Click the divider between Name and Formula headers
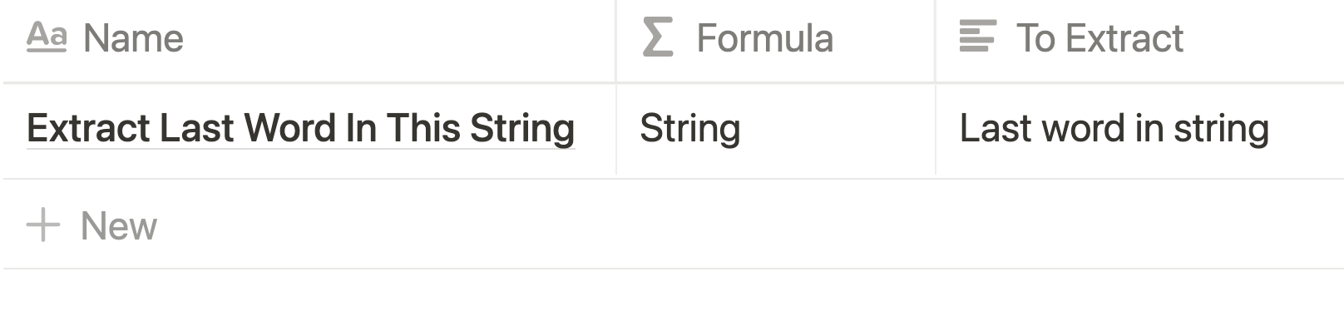Screen dimensions: 1344x326 (x=615, y=39)
